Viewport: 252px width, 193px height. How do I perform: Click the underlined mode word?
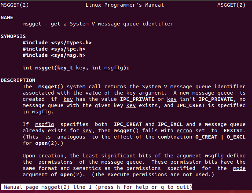click(239, 168)
